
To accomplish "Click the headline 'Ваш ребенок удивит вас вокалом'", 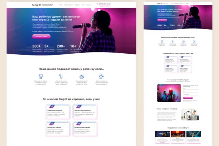I will (x=56, y=17).
